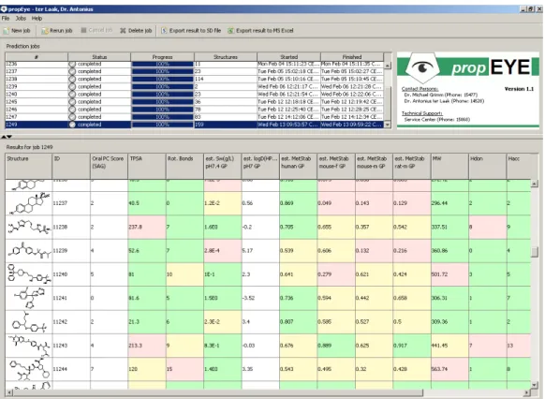Click the propEye application icon in title bar
Viewport: 545px width, 399px height.
coord(4,9)
